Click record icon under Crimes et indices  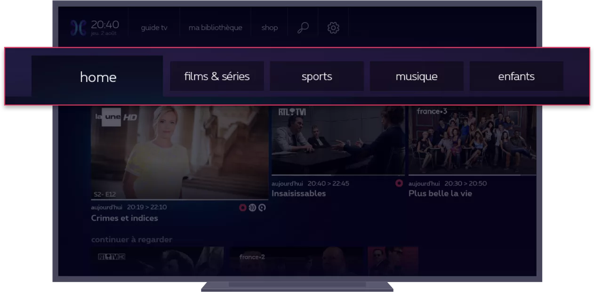(243, 207)
